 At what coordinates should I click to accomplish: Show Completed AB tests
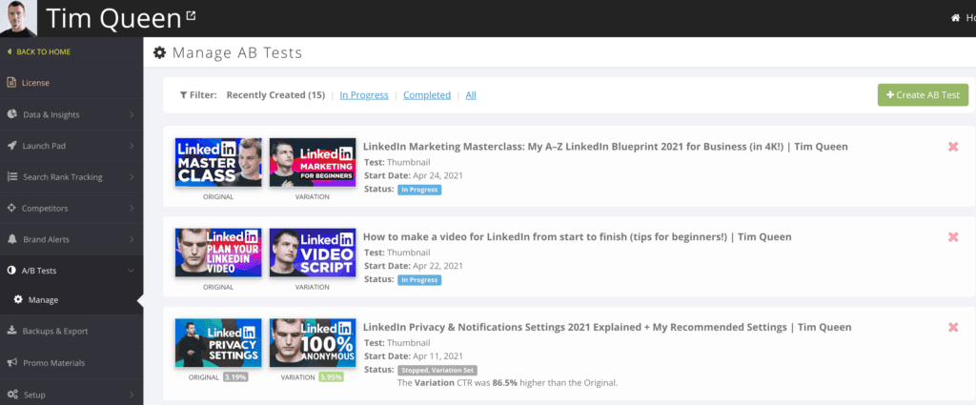coord(427,95)
